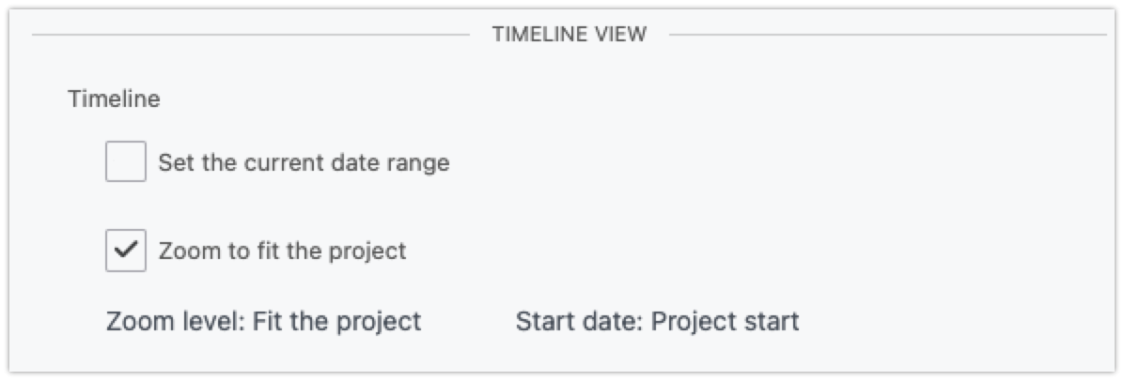Click the empty unchecked box under Timeline
The width and height of the screenshot is (1124, 381).
[126, 161]
